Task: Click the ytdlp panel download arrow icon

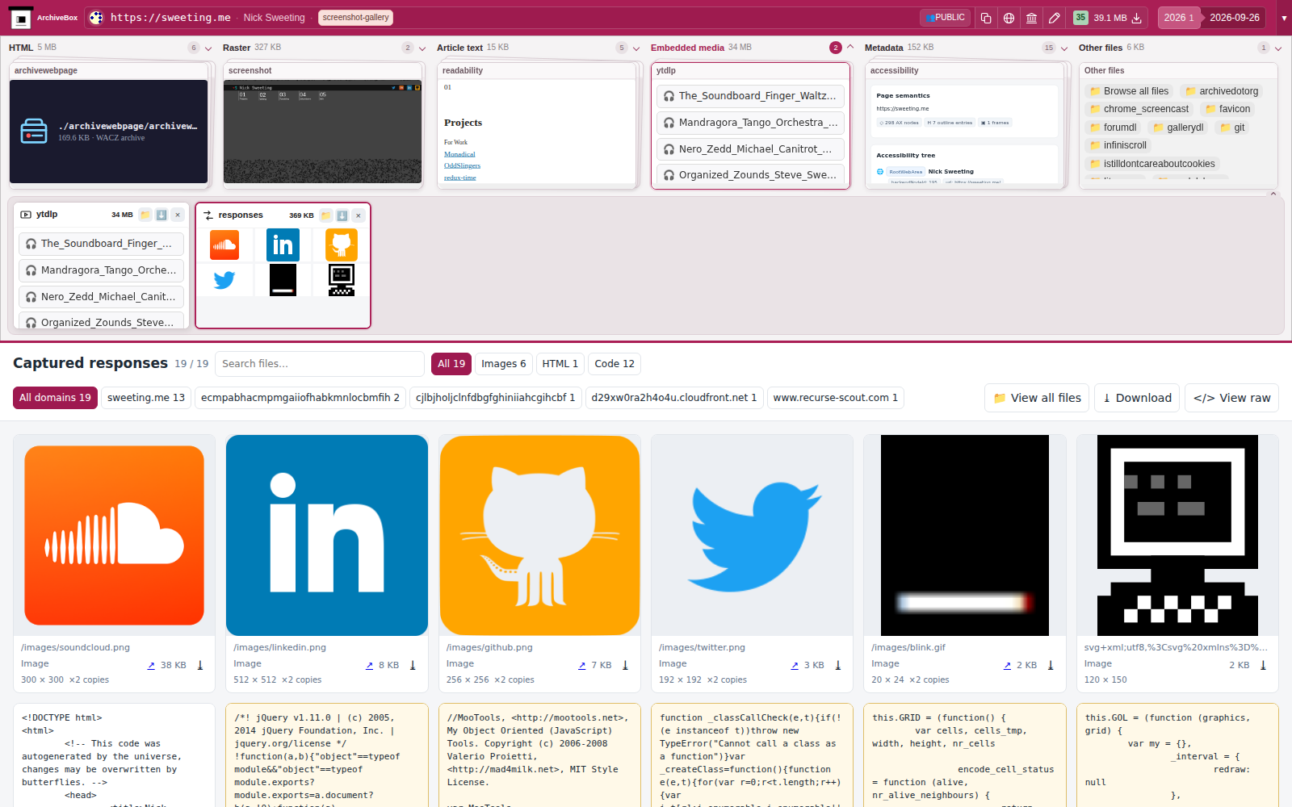Action: click(x=161, y=215)
